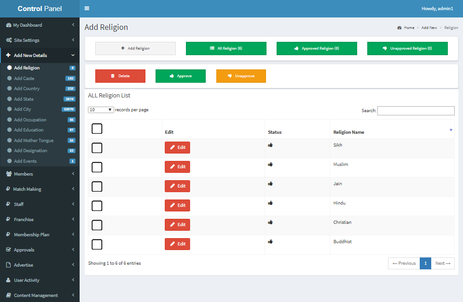Expand the Membership Plan menu
This screenshot has height=302, width=463.
click(x=40, y=234)
